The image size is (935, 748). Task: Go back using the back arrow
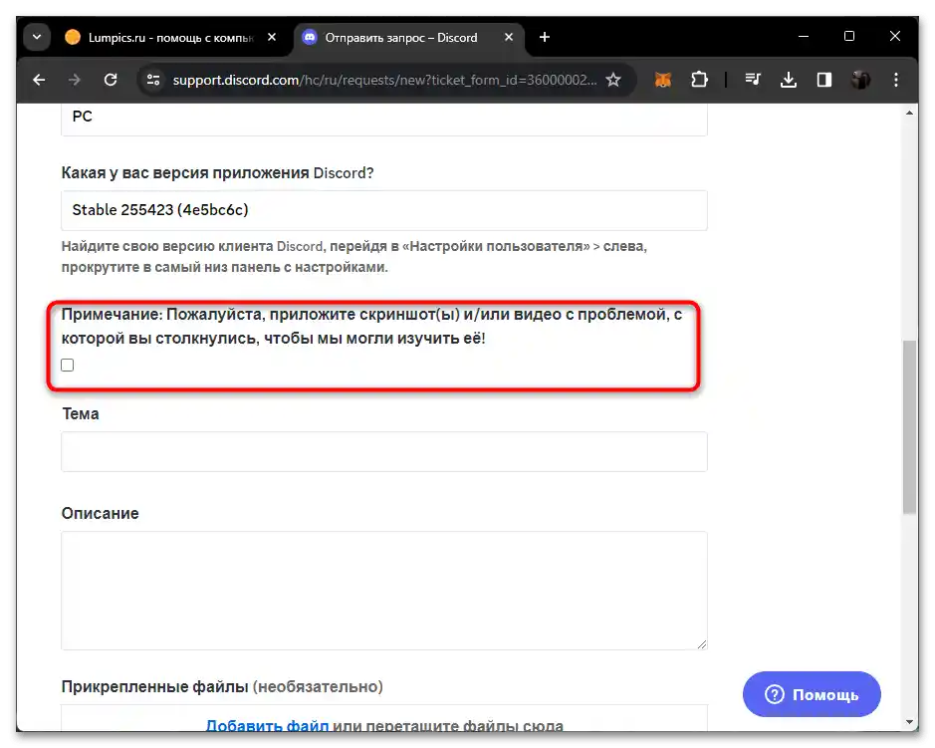38,80
